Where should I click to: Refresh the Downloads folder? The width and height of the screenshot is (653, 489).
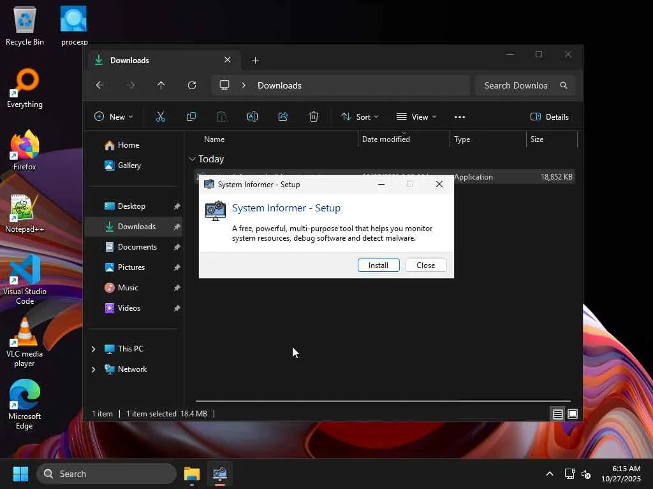coord(192,85)
